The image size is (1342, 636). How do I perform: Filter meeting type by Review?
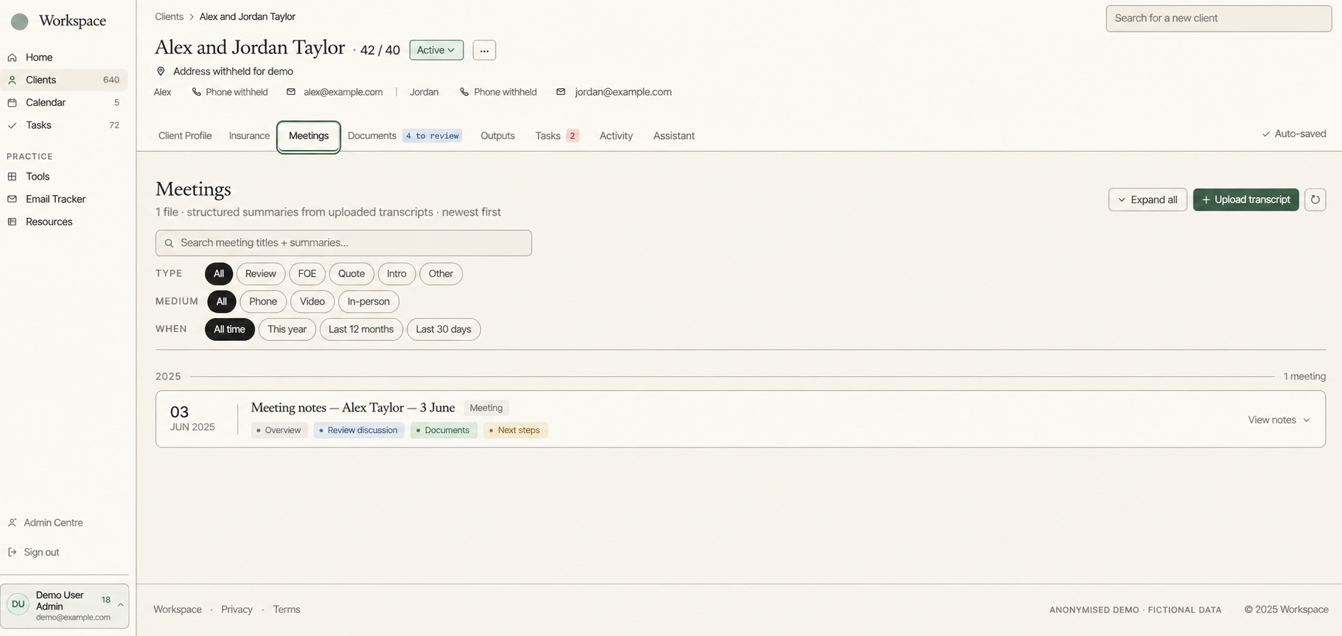pos(261,274)
